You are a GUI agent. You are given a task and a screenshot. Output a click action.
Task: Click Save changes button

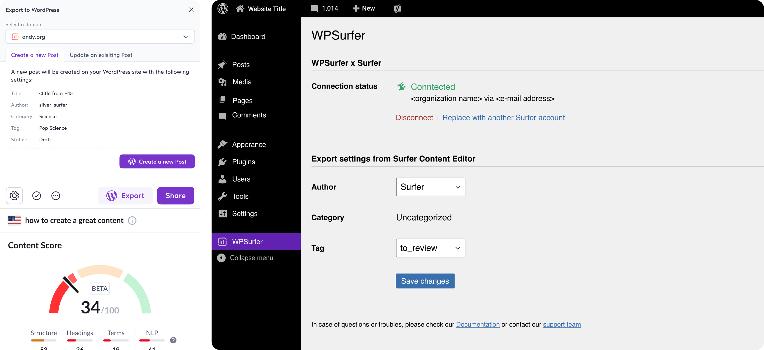(x=425, y=281)
